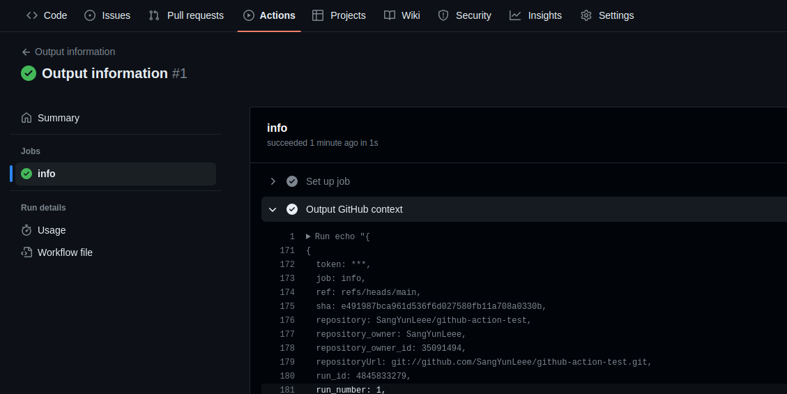The height and width of the screenshot is (394, 787).
Task: Click the Usage stopwatch icon
Action: (26, 230)
